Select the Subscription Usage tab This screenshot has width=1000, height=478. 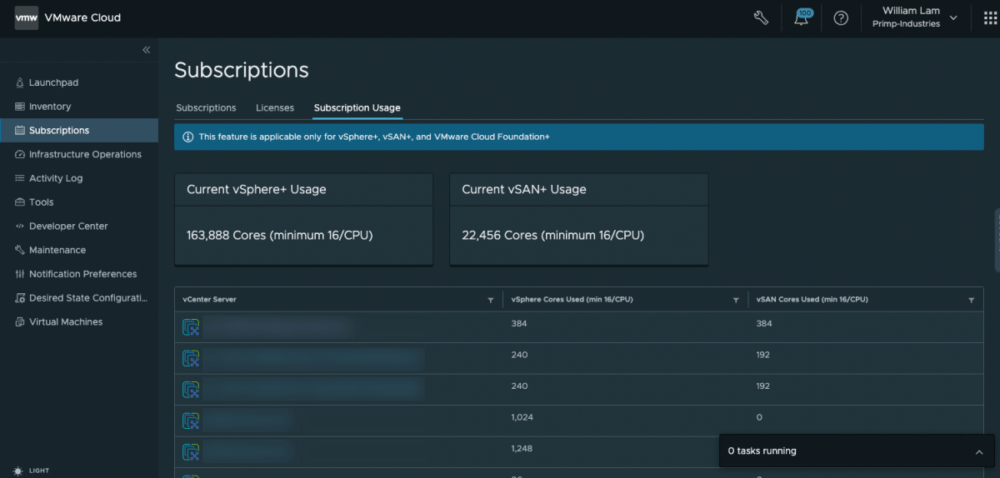[x=357, y=107]
